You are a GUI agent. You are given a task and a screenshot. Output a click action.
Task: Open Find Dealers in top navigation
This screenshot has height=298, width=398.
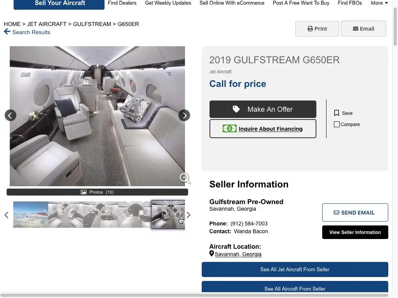(122, 3)
